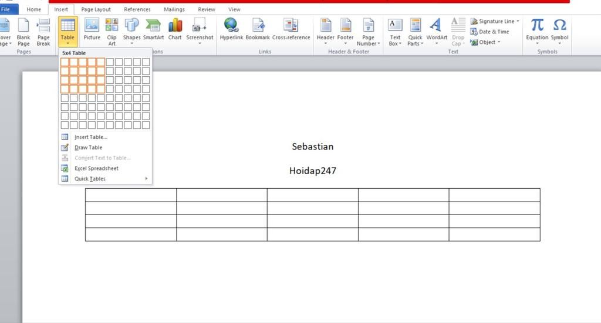Open the References tab
The width and height of the screenshot is (601, 323).
click(137, 9)
